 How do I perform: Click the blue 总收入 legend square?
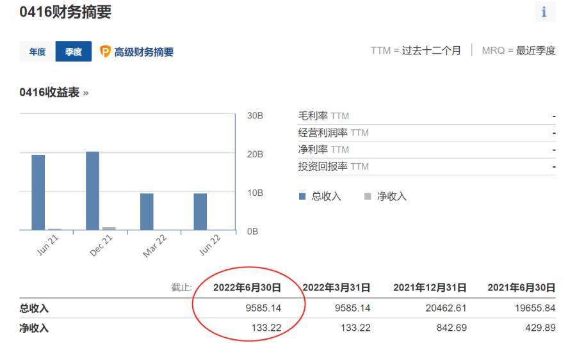(302, 196)
